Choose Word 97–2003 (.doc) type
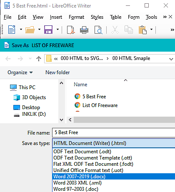 coord(114,189)
